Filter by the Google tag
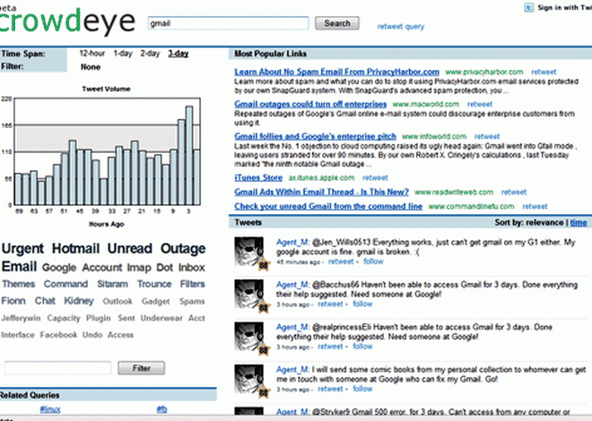This screenshot has width=592, height=421. 59,268
